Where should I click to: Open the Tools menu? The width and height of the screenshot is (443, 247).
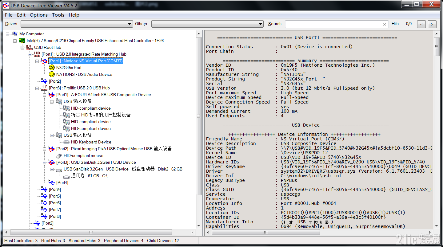coord(58,15)
